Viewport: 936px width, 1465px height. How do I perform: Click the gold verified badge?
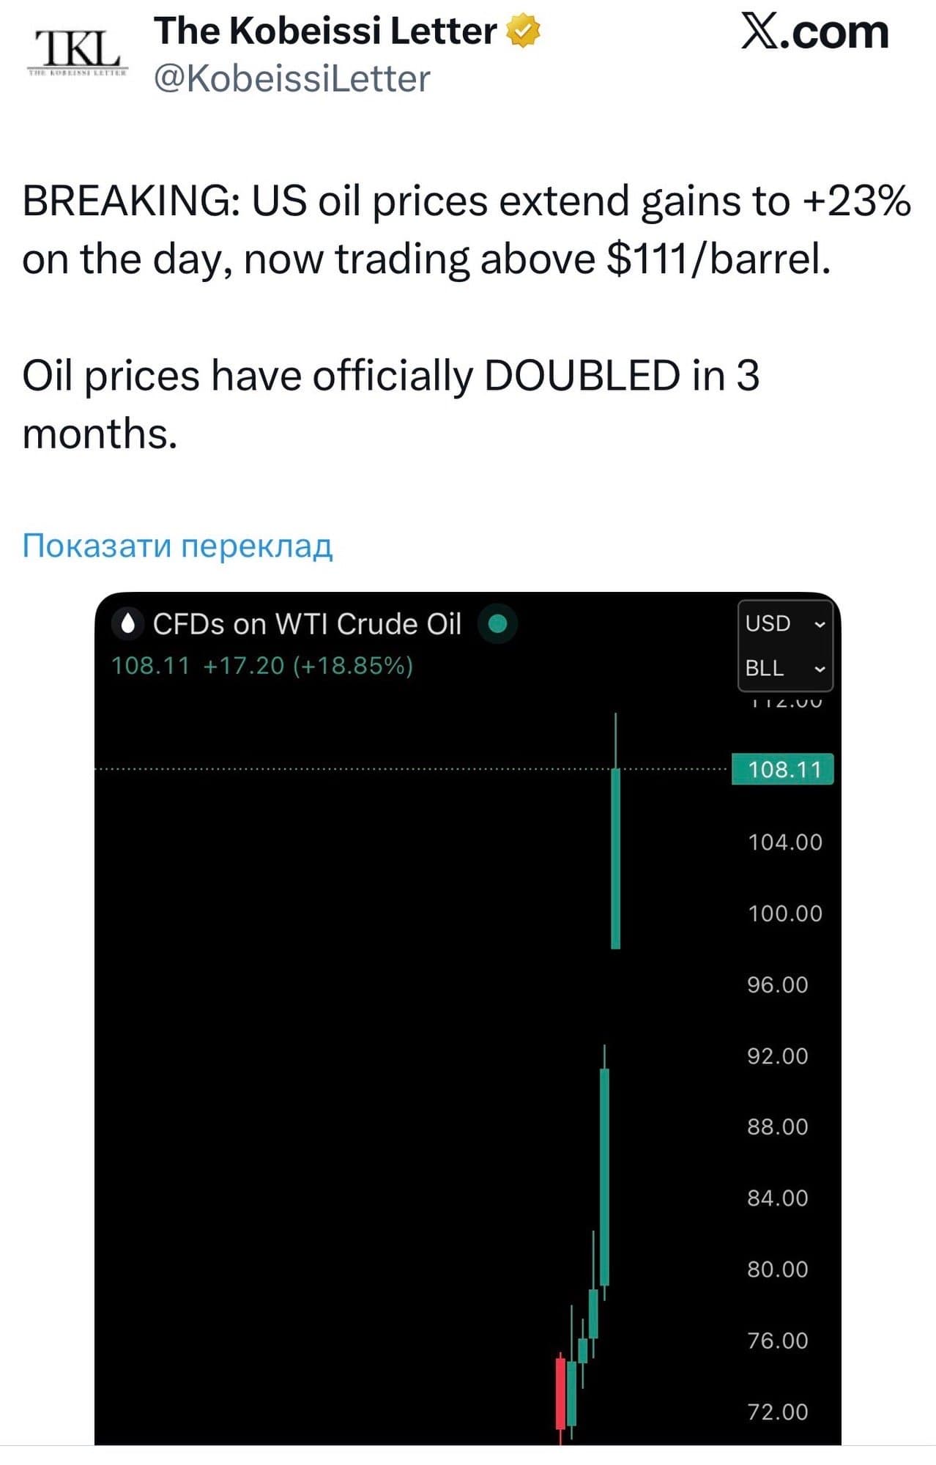[x=523, y=31]
